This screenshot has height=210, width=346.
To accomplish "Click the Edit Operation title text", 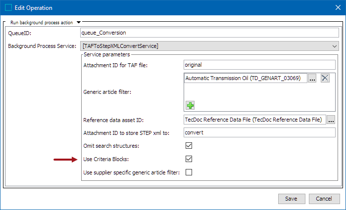I will 34,8.
